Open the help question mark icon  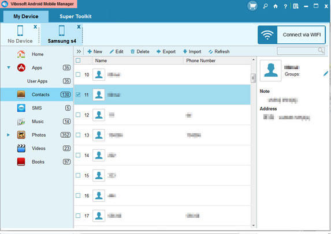point(285,6)
